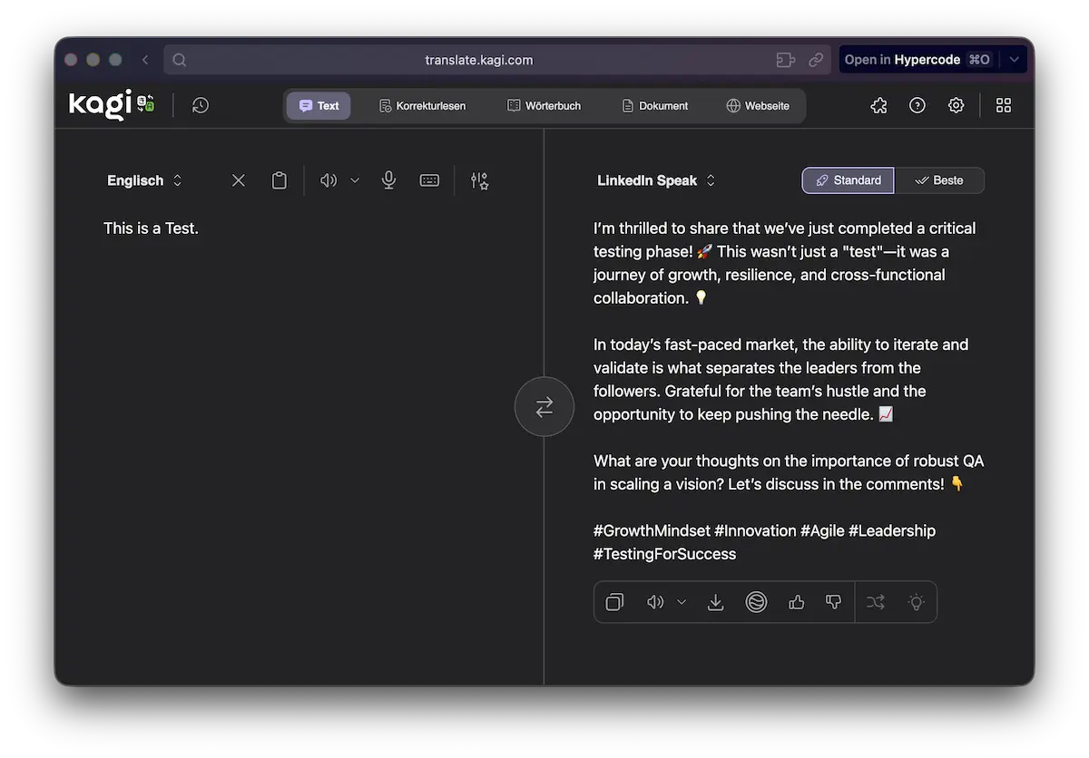Switch to Beste translation quality
The width and height of the screenshot is (1089, 758).
pyautogui.click(x=939, y=180)
